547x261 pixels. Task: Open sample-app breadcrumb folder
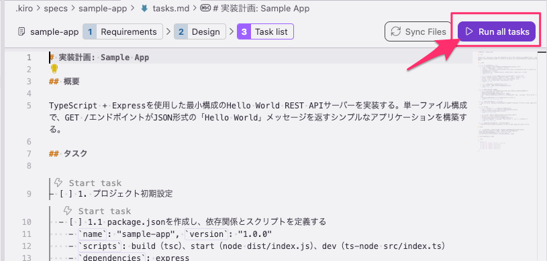pos(103,8)
